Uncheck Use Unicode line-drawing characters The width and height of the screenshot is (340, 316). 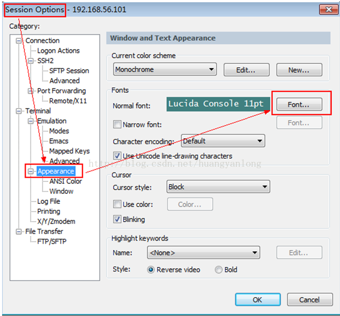tap(117, 156)
